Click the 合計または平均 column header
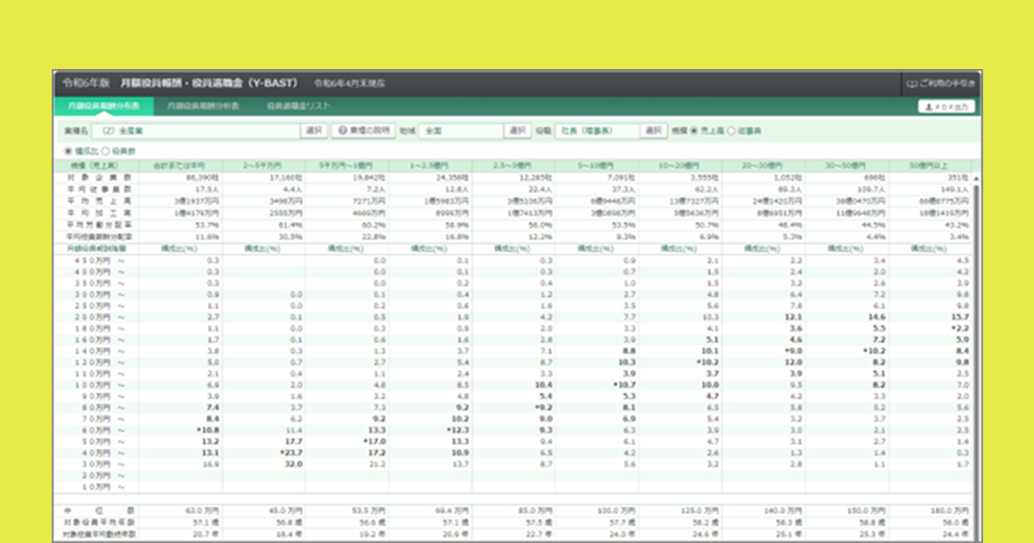 point(179,164)
